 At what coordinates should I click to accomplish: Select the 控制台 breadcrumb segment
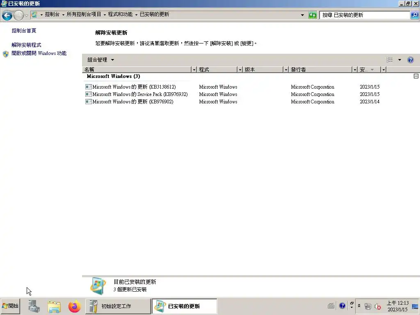[52, 14]
